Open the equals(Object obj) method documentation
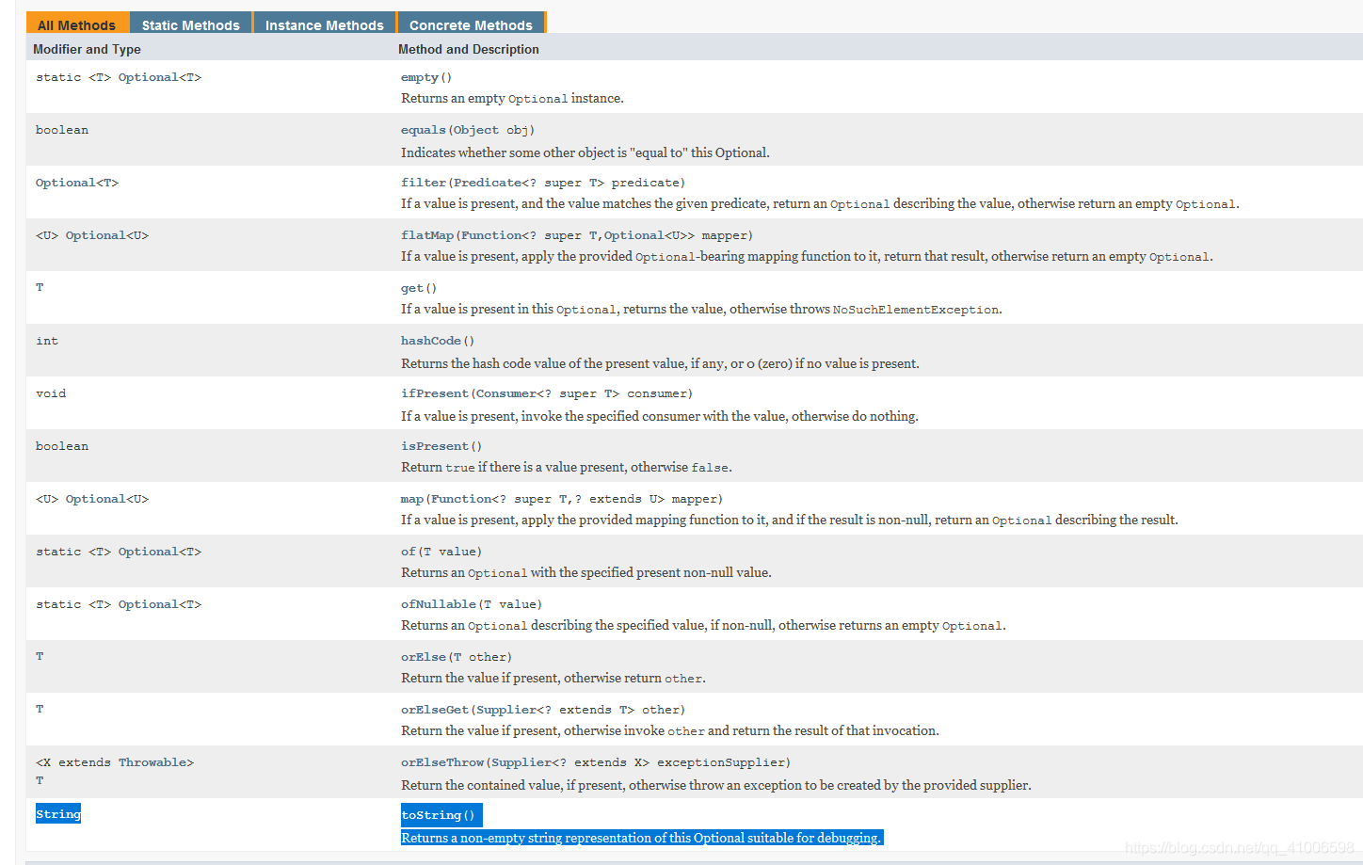 tap(423, 129)
